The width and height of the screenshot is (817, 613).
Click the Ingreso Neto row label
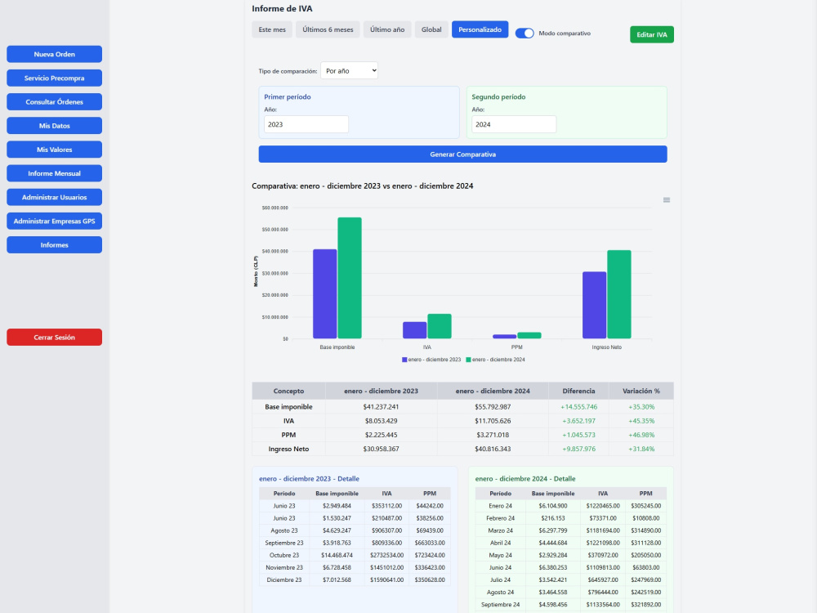coord(288,450)
